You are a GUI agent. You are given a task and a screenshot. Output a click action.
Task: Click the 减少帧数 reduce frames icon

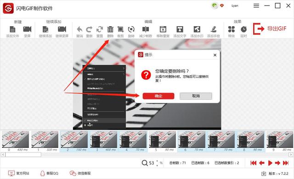[146, 29]
